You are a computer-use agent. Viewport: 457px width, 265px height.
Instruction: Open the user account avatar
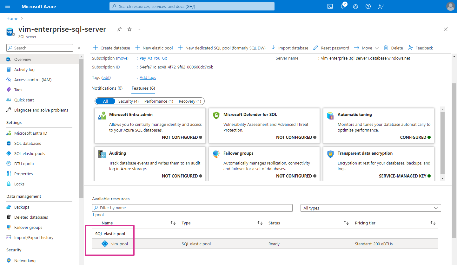450,6
